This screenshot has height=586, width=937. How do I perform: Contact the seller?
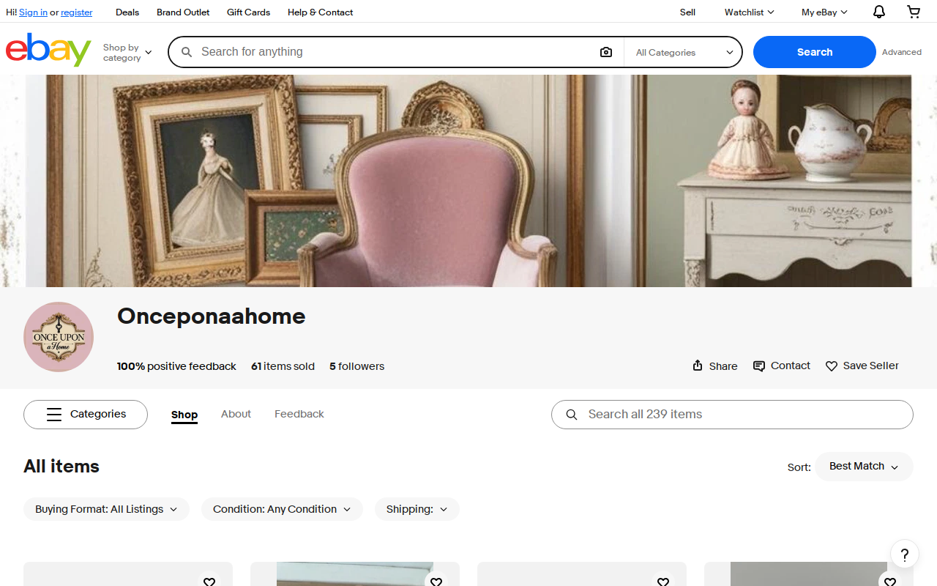[782, 366]
